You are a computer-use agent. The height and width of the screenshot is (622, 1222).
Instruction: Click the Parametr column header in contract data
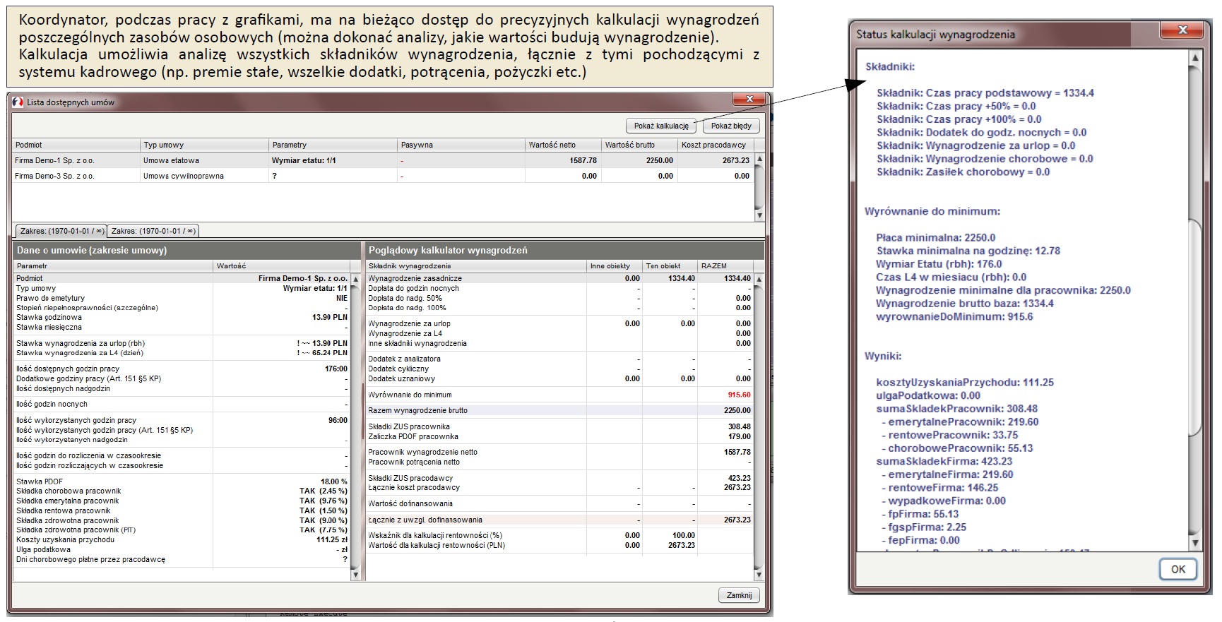tap(113, 266)
